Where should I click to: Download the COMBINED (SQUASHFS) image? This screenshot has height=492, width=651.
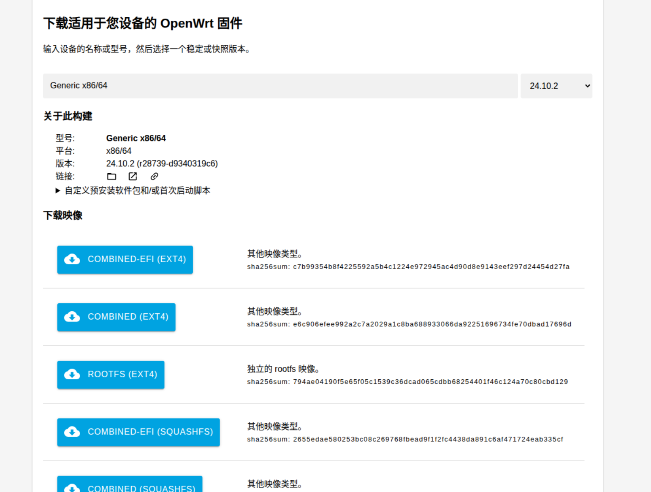141,487
